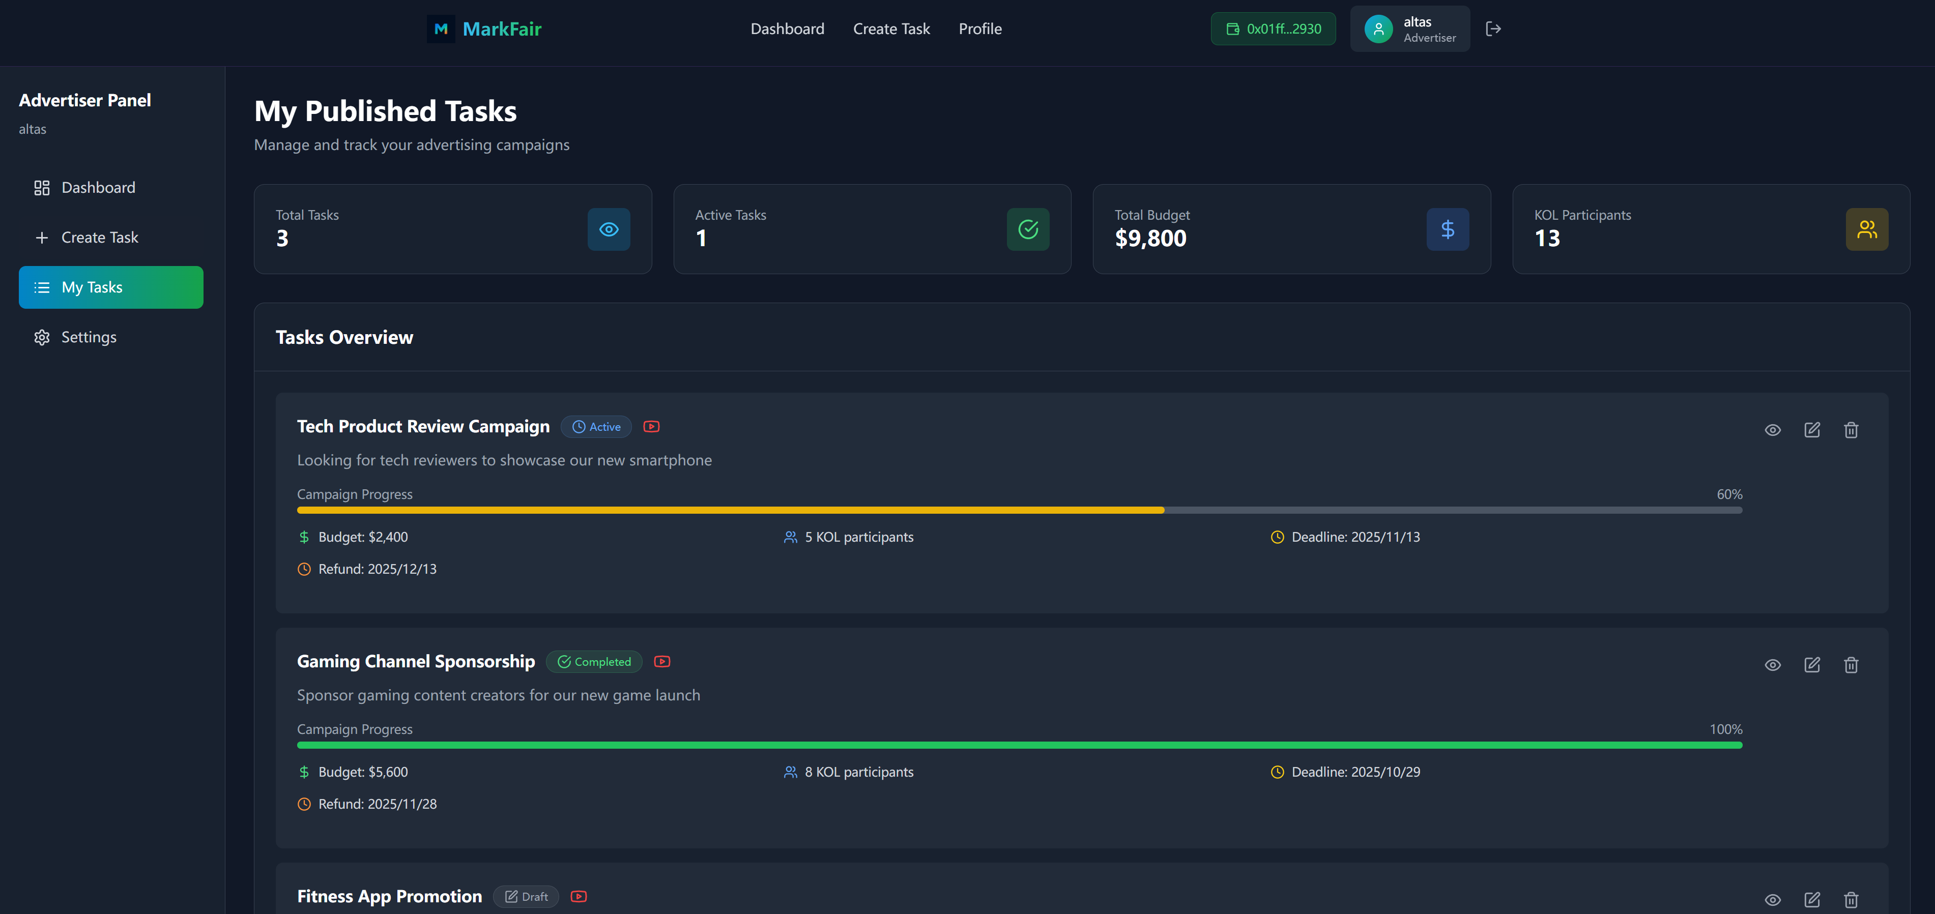Delete the Tech Product Review Campaign task
1935x914 pixels.
pos(1851,430)
